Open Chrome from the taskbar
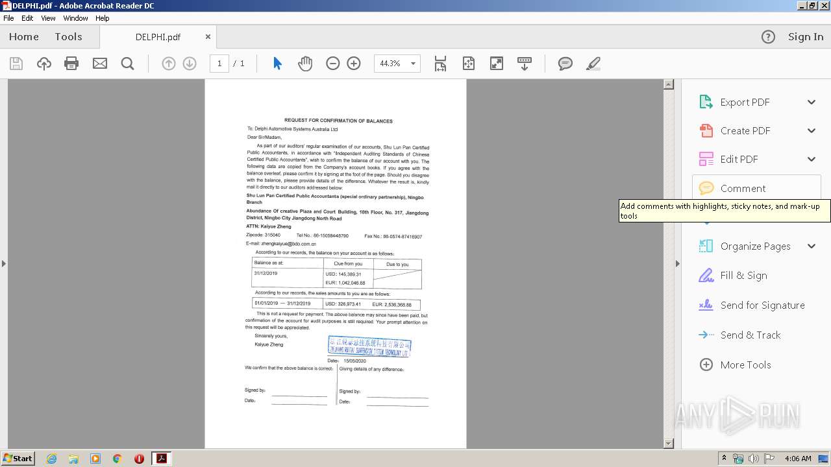This screenshot has height=467, width=831. coord(117,459)
